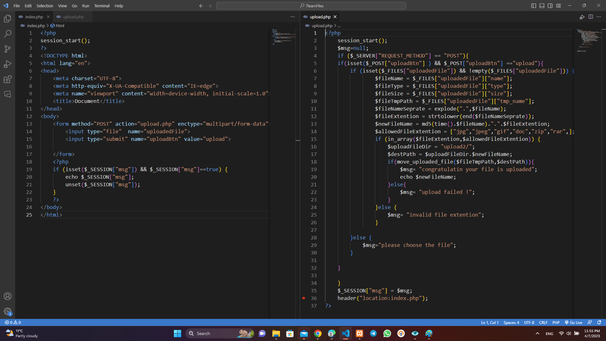Open notifications bell in status bar

click(599, 322)
